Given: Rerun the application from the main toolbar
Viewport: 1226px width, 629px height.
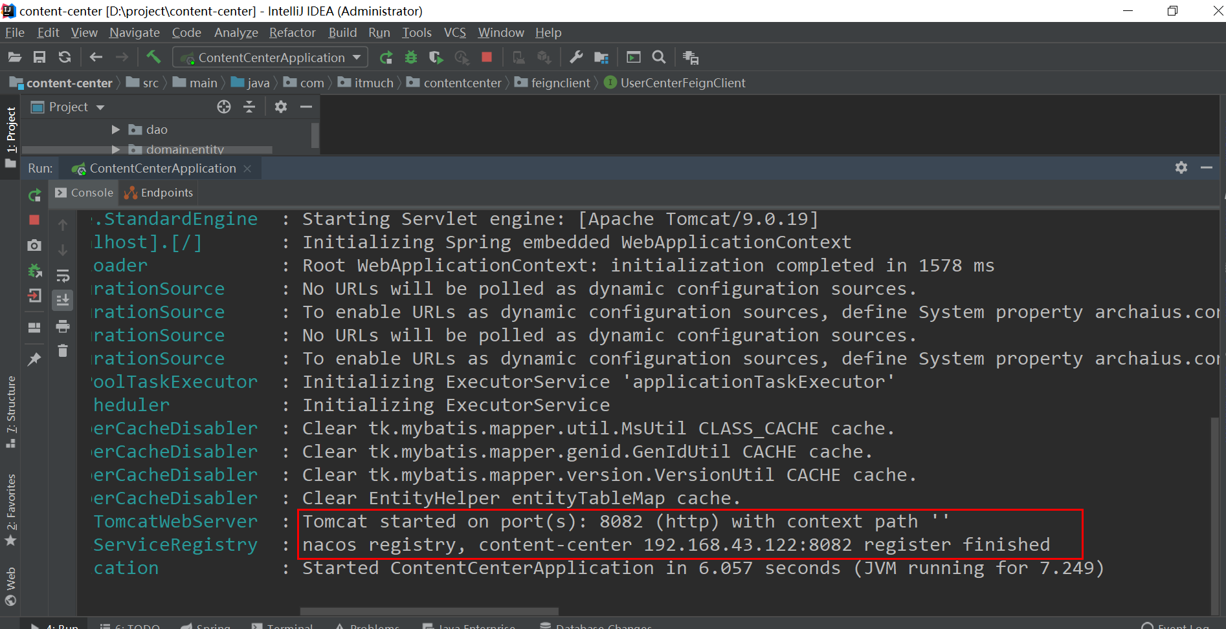Looking at the screenshot, I should (x=386, y=58).
